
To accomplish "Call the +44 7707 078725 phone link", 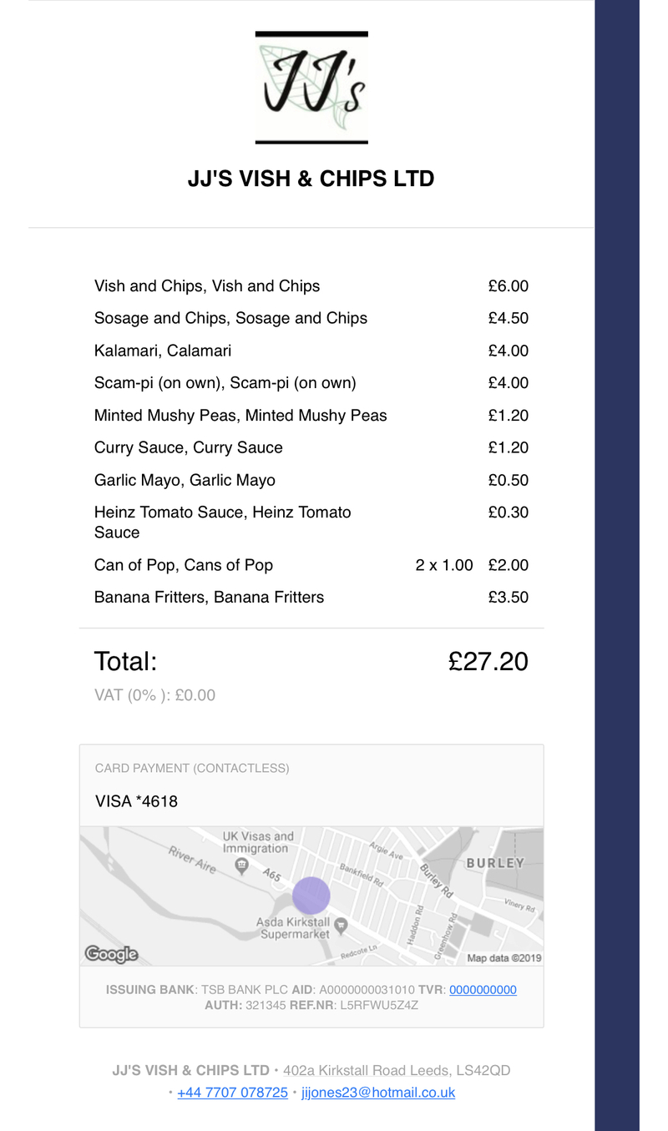I will point(232,1093).
